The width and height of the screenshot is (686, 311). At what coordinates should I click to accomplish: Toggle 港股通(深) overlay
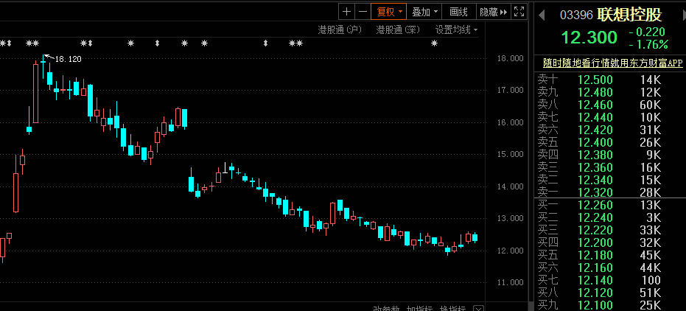click(398, 29)
